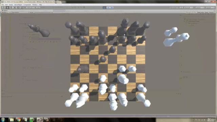This screenshot has height=122, width=217.
Task: Click the black pawn nearest the board center
Action: click(x=103, y=59)
